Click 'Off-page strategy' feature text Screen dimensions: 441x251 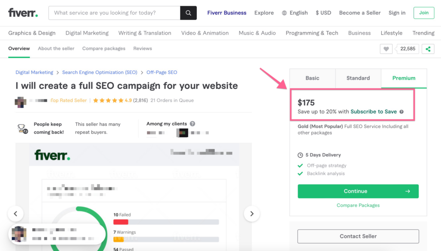click(326, 166)
